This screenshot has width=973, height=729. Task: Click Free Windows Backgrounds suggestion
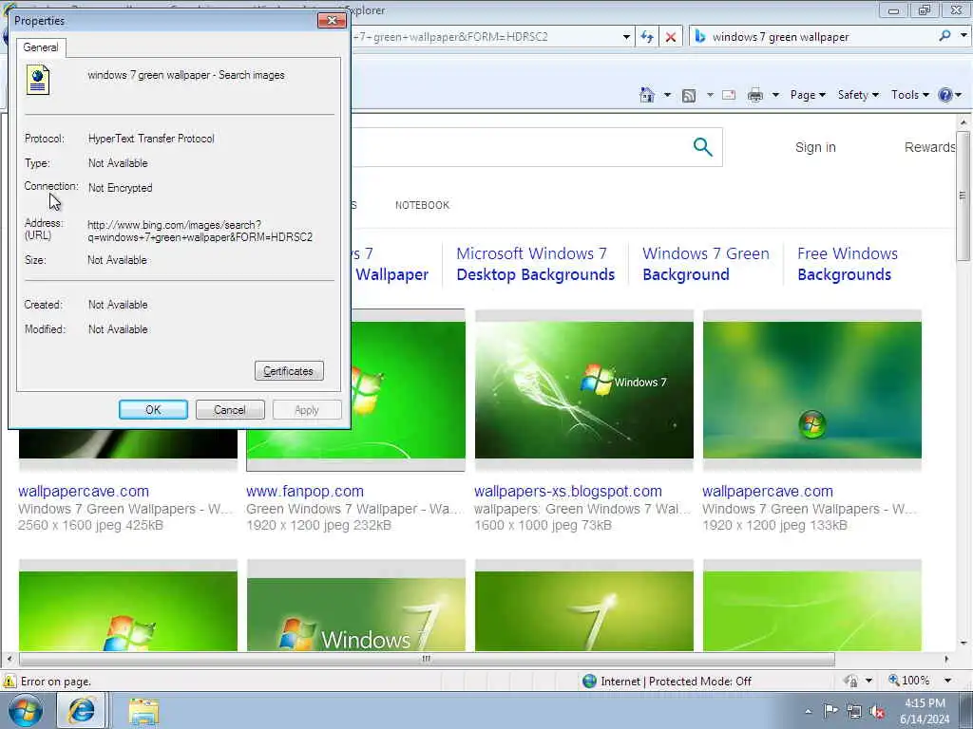[847, 264]
